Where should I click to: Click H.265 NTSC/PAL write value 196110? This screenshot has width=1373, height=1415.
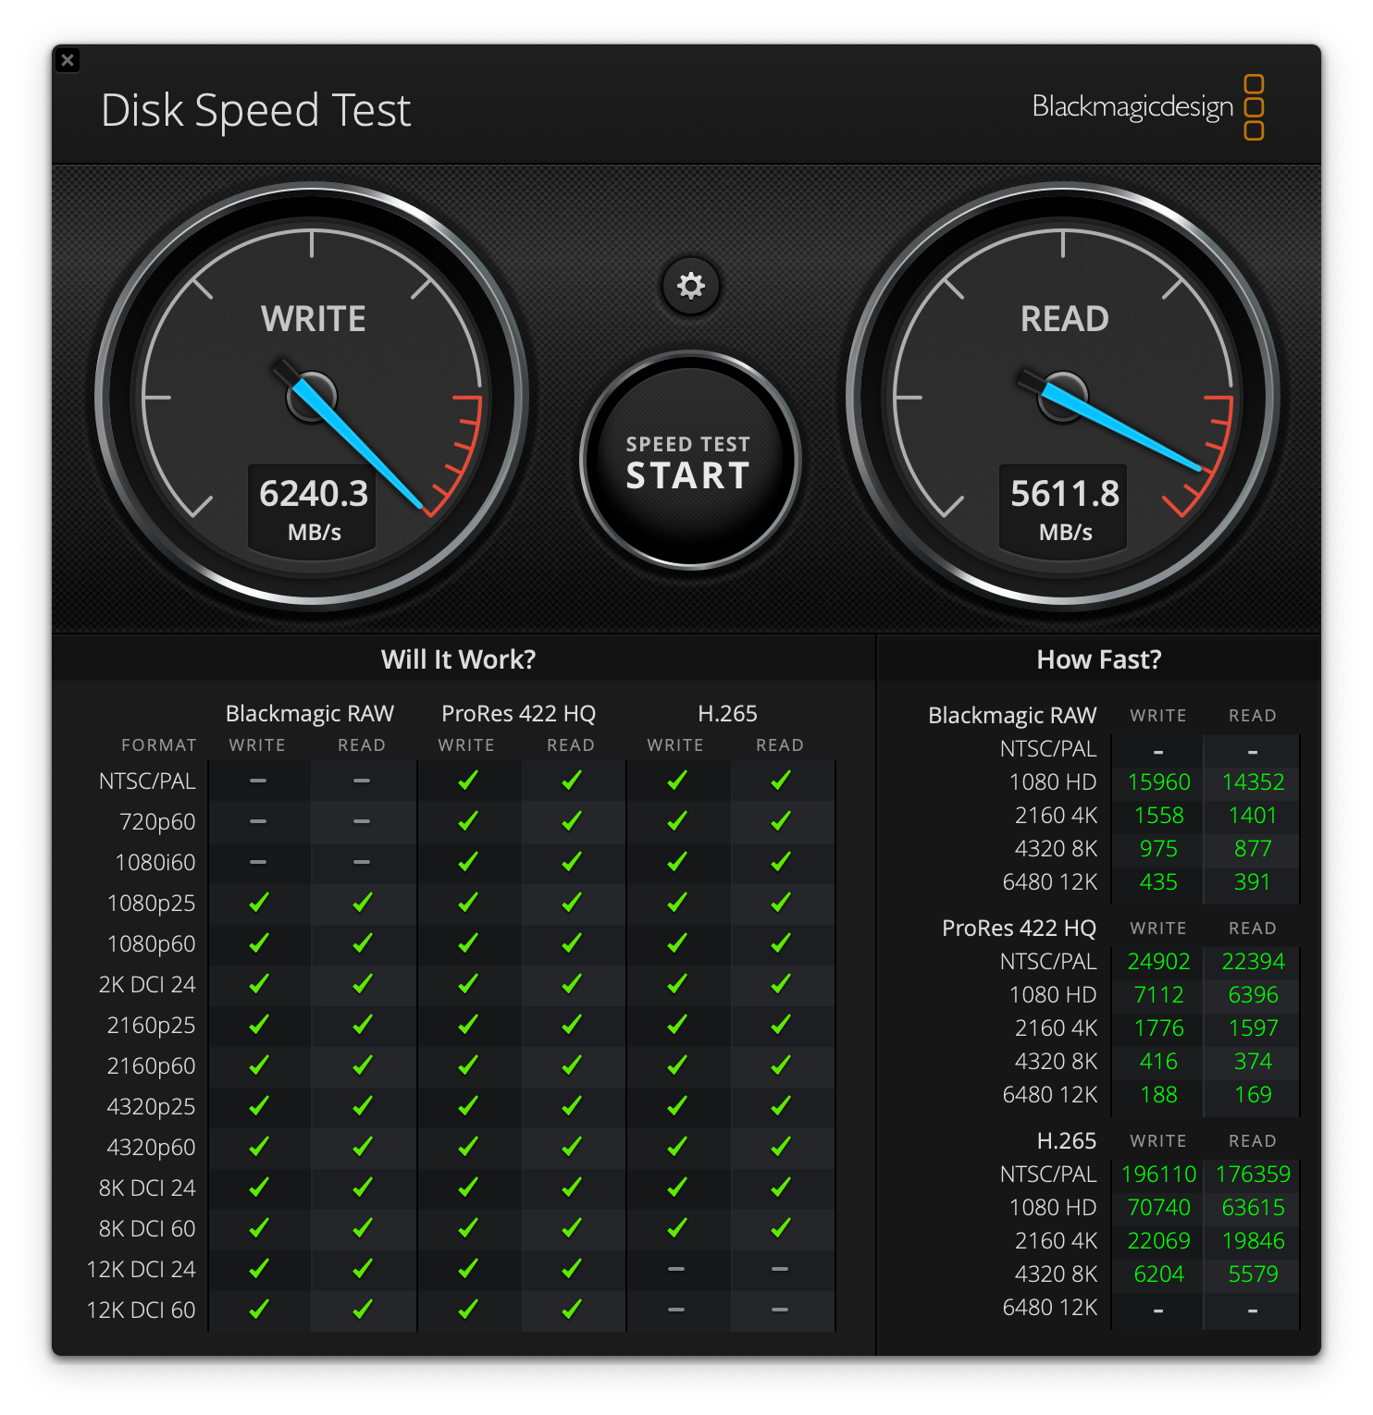point(1158,1175)
